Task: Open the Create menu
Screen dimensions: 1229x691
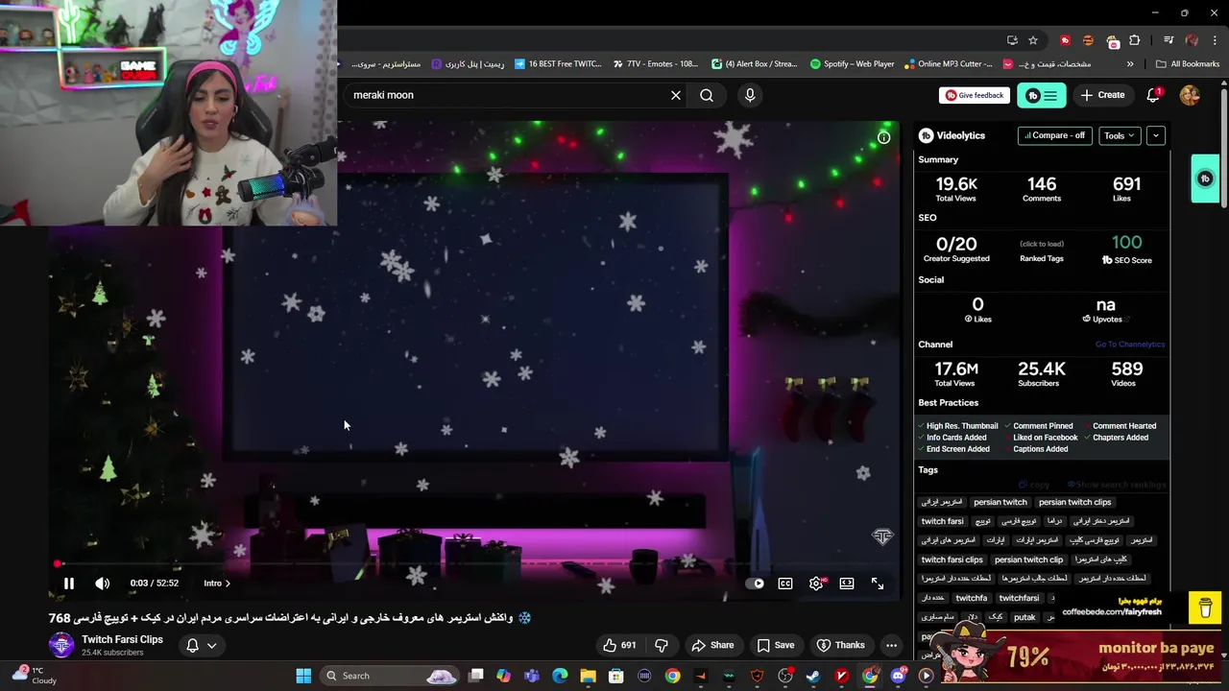Action: coord(1102,95)
